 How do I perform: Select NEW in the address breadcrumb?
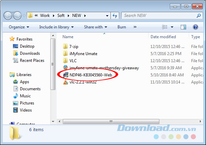click(x=77, y=16)
